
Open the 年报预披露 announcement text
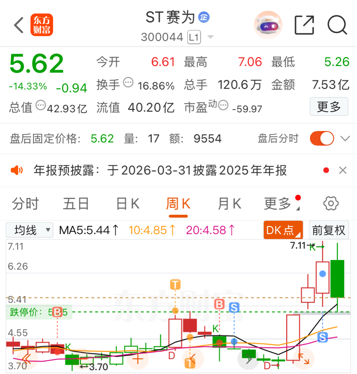click(160, 171)
